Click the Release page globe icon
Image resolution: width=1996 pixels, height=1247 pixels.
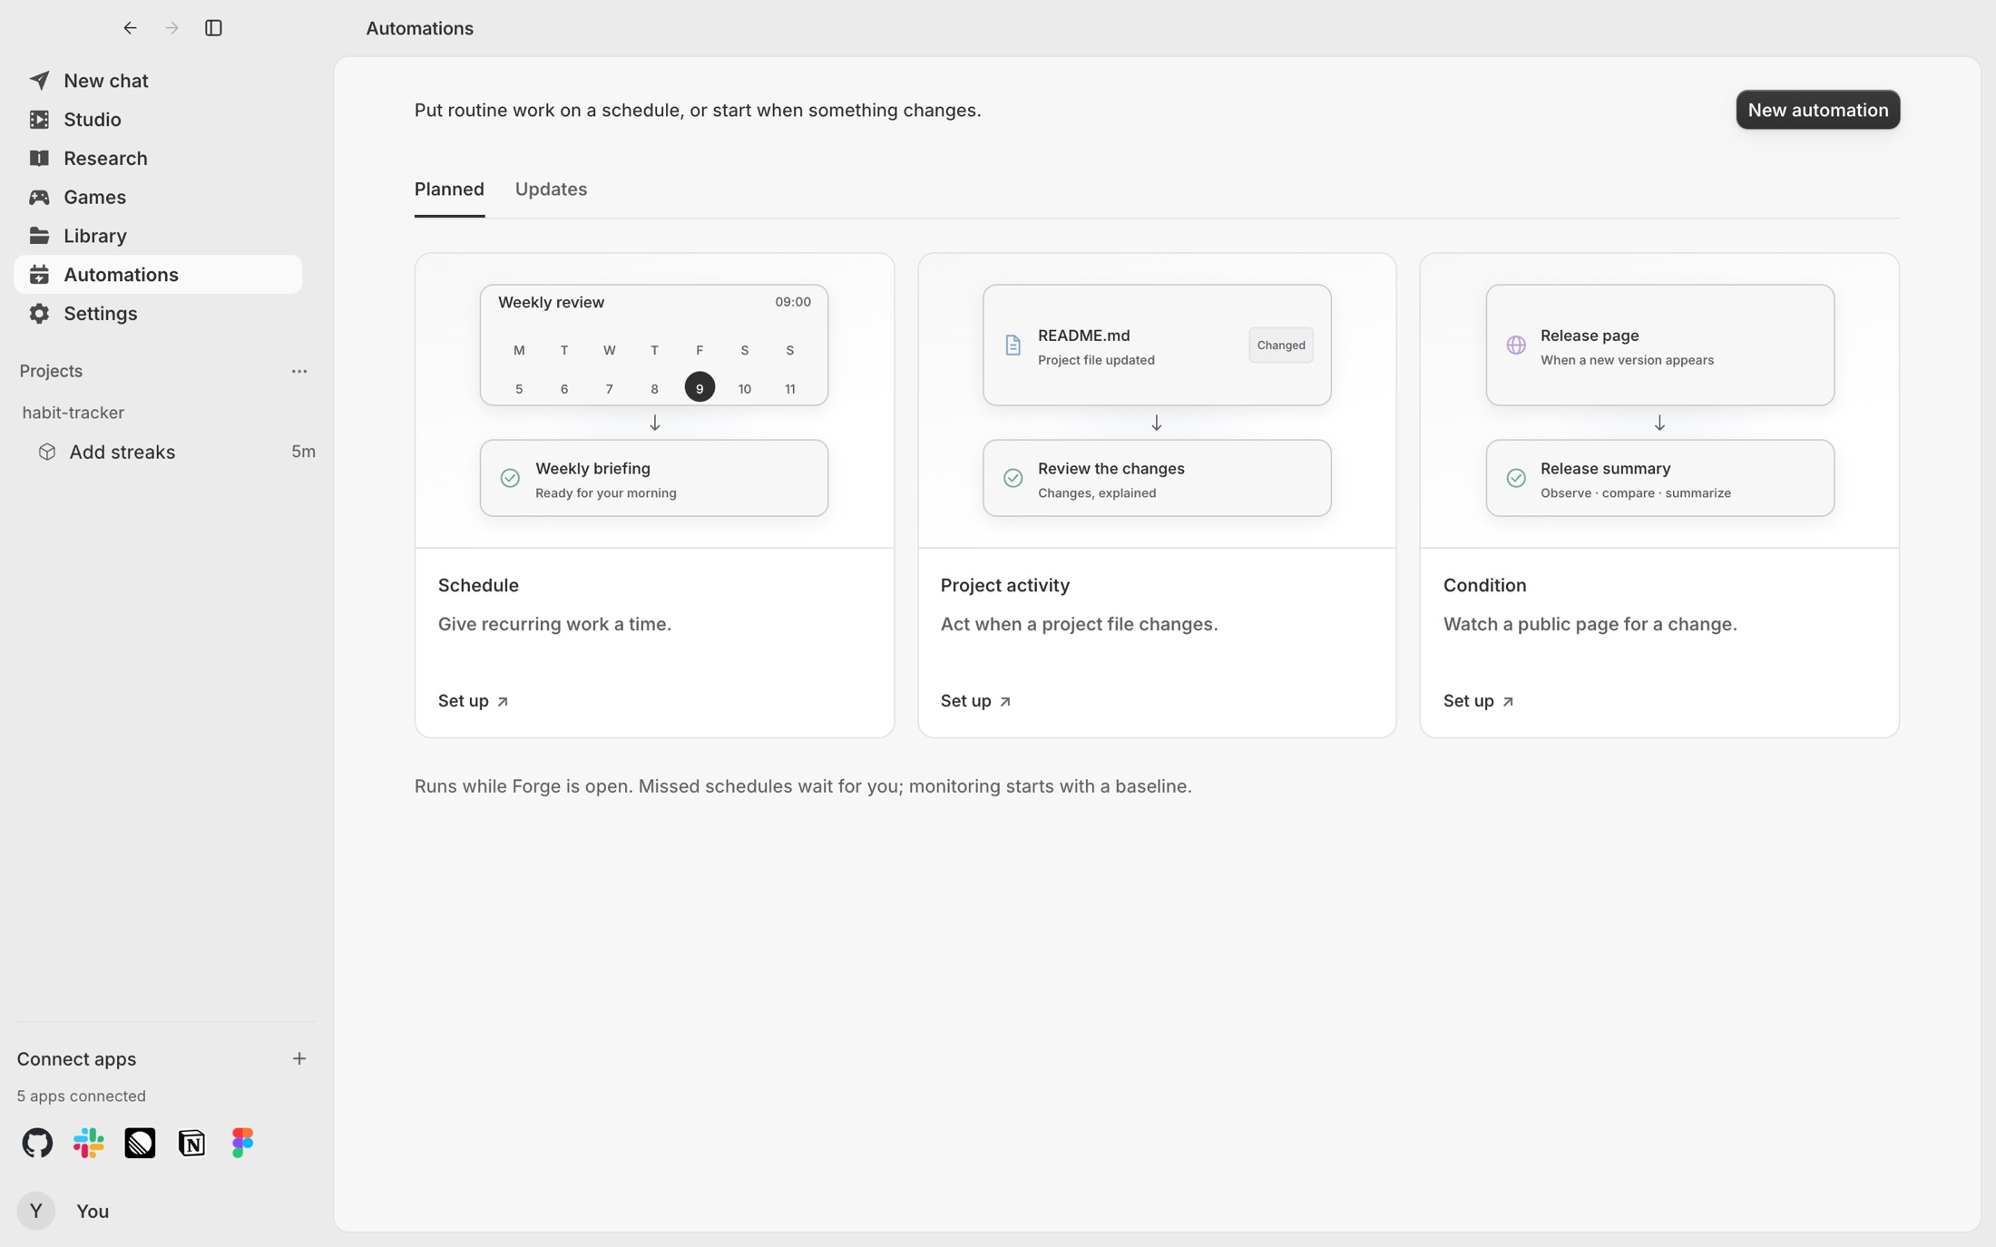pos(1515,346)
